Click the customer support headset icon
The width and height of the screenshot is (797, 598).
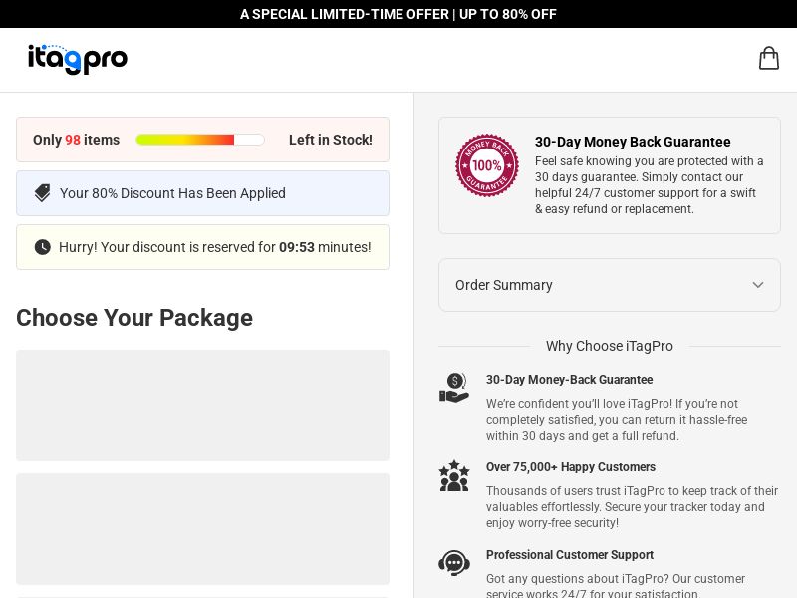tap(454, 563)
